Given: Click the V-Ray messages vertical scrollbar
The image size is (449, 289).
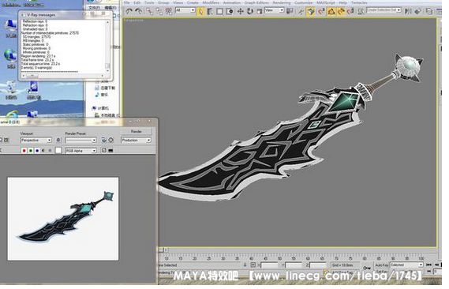Looking at the screenshot, I should click(107, 47).
